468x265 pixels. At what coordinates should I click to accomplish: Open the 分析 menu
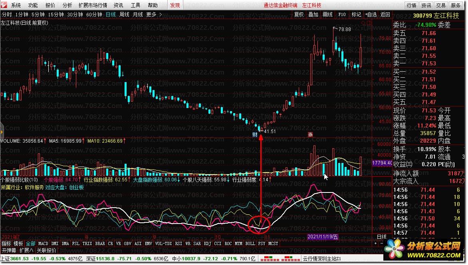(67, 5)
